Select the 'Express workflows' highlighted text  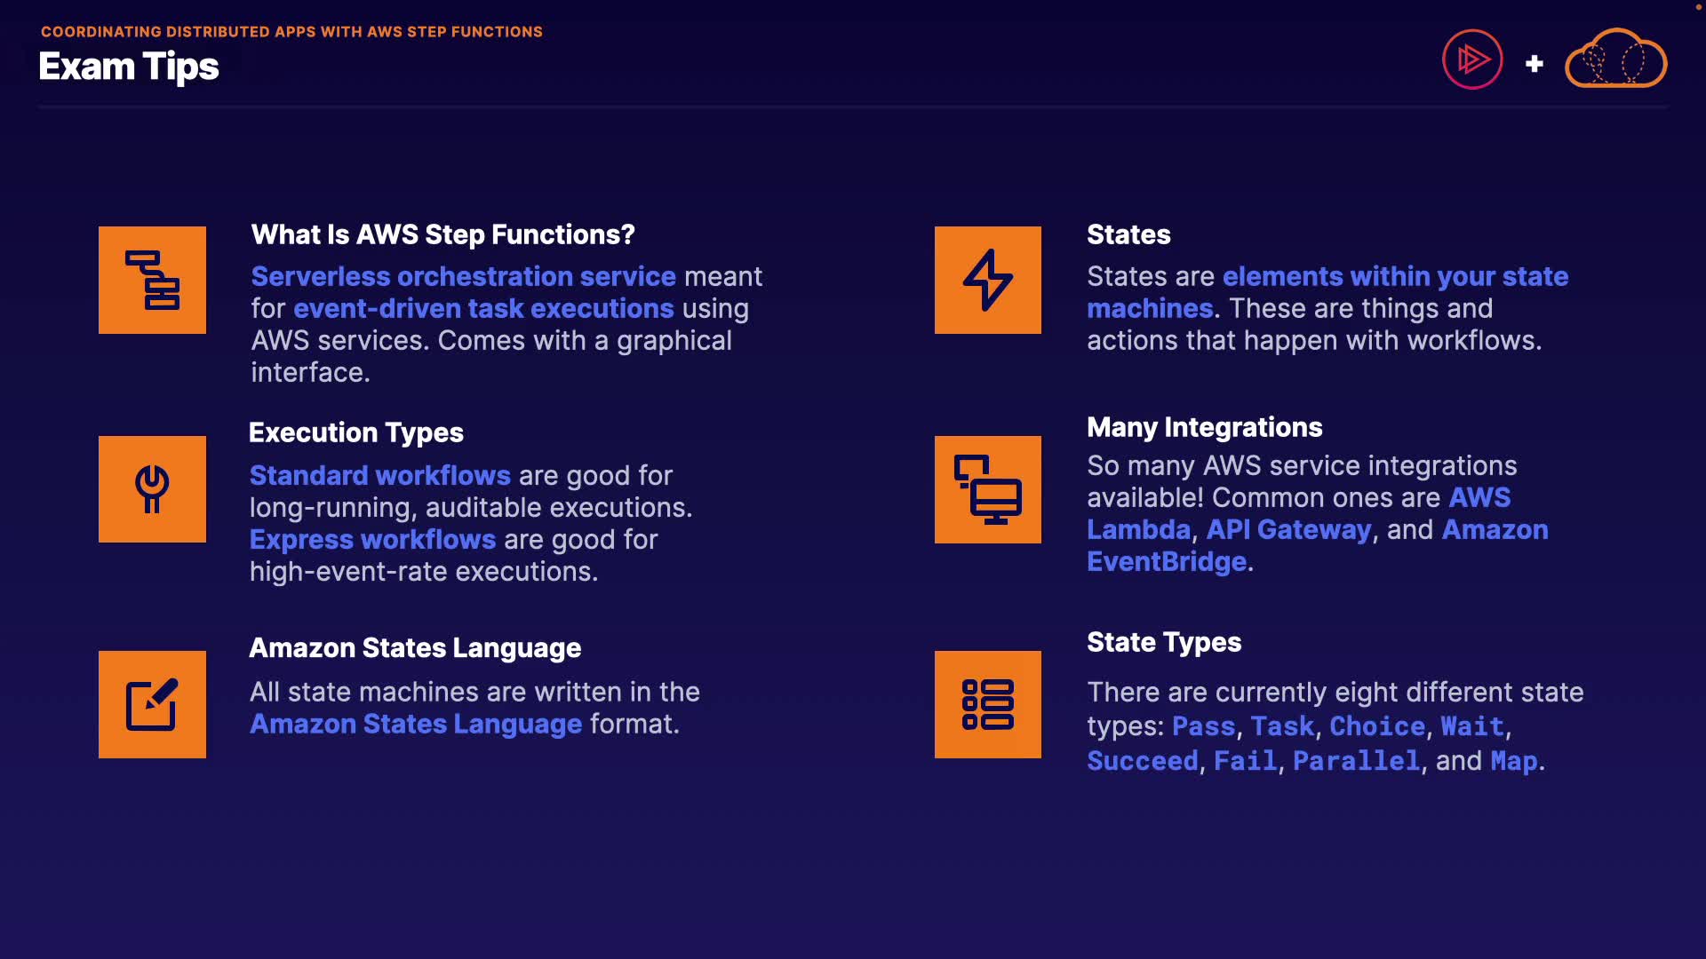(372, 539)
